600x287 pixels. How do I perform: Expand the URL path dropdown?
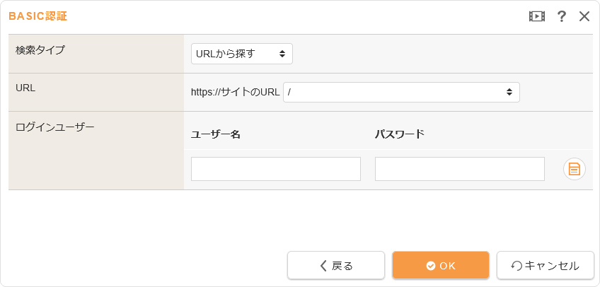(x=401, y=92)
